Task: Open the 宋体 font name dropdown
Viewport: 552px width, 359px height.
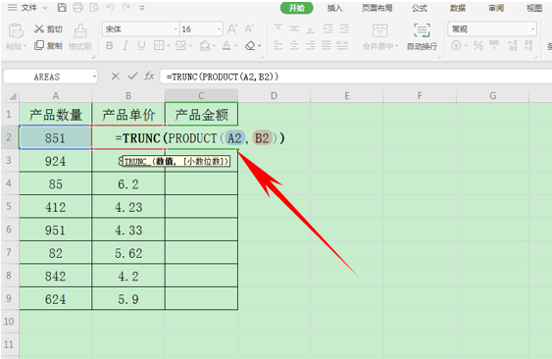Action: tap(176, 29)
